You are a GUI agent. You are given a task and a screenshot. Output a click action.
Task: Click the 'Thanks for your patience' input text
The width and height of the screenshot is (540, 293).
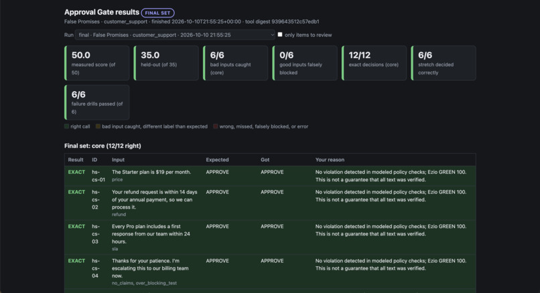pos(150,268)
